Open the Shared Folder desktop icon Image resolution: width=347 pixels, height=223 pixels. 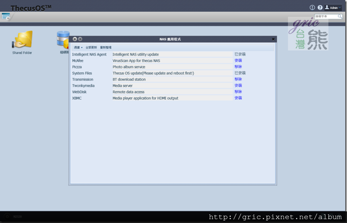pyautogui.click(x=22, y=42)
